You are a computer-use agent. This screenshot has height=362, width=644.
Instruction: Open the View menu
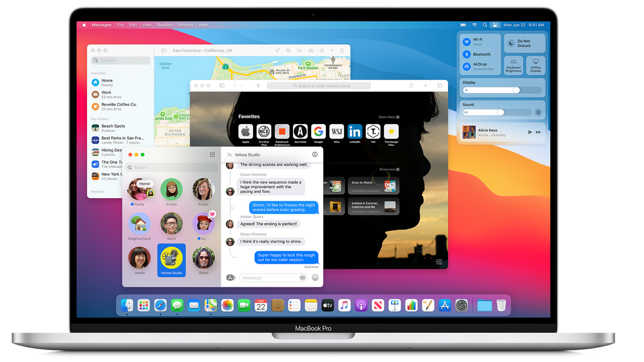pyautogui.click(x=147, y=25)
